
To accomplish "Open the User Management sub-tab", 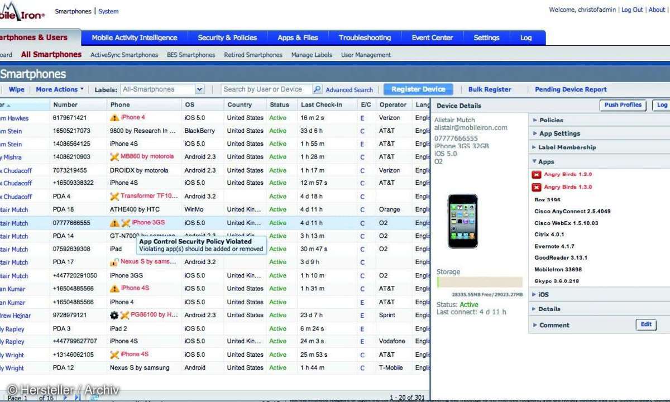I will 366,55.
